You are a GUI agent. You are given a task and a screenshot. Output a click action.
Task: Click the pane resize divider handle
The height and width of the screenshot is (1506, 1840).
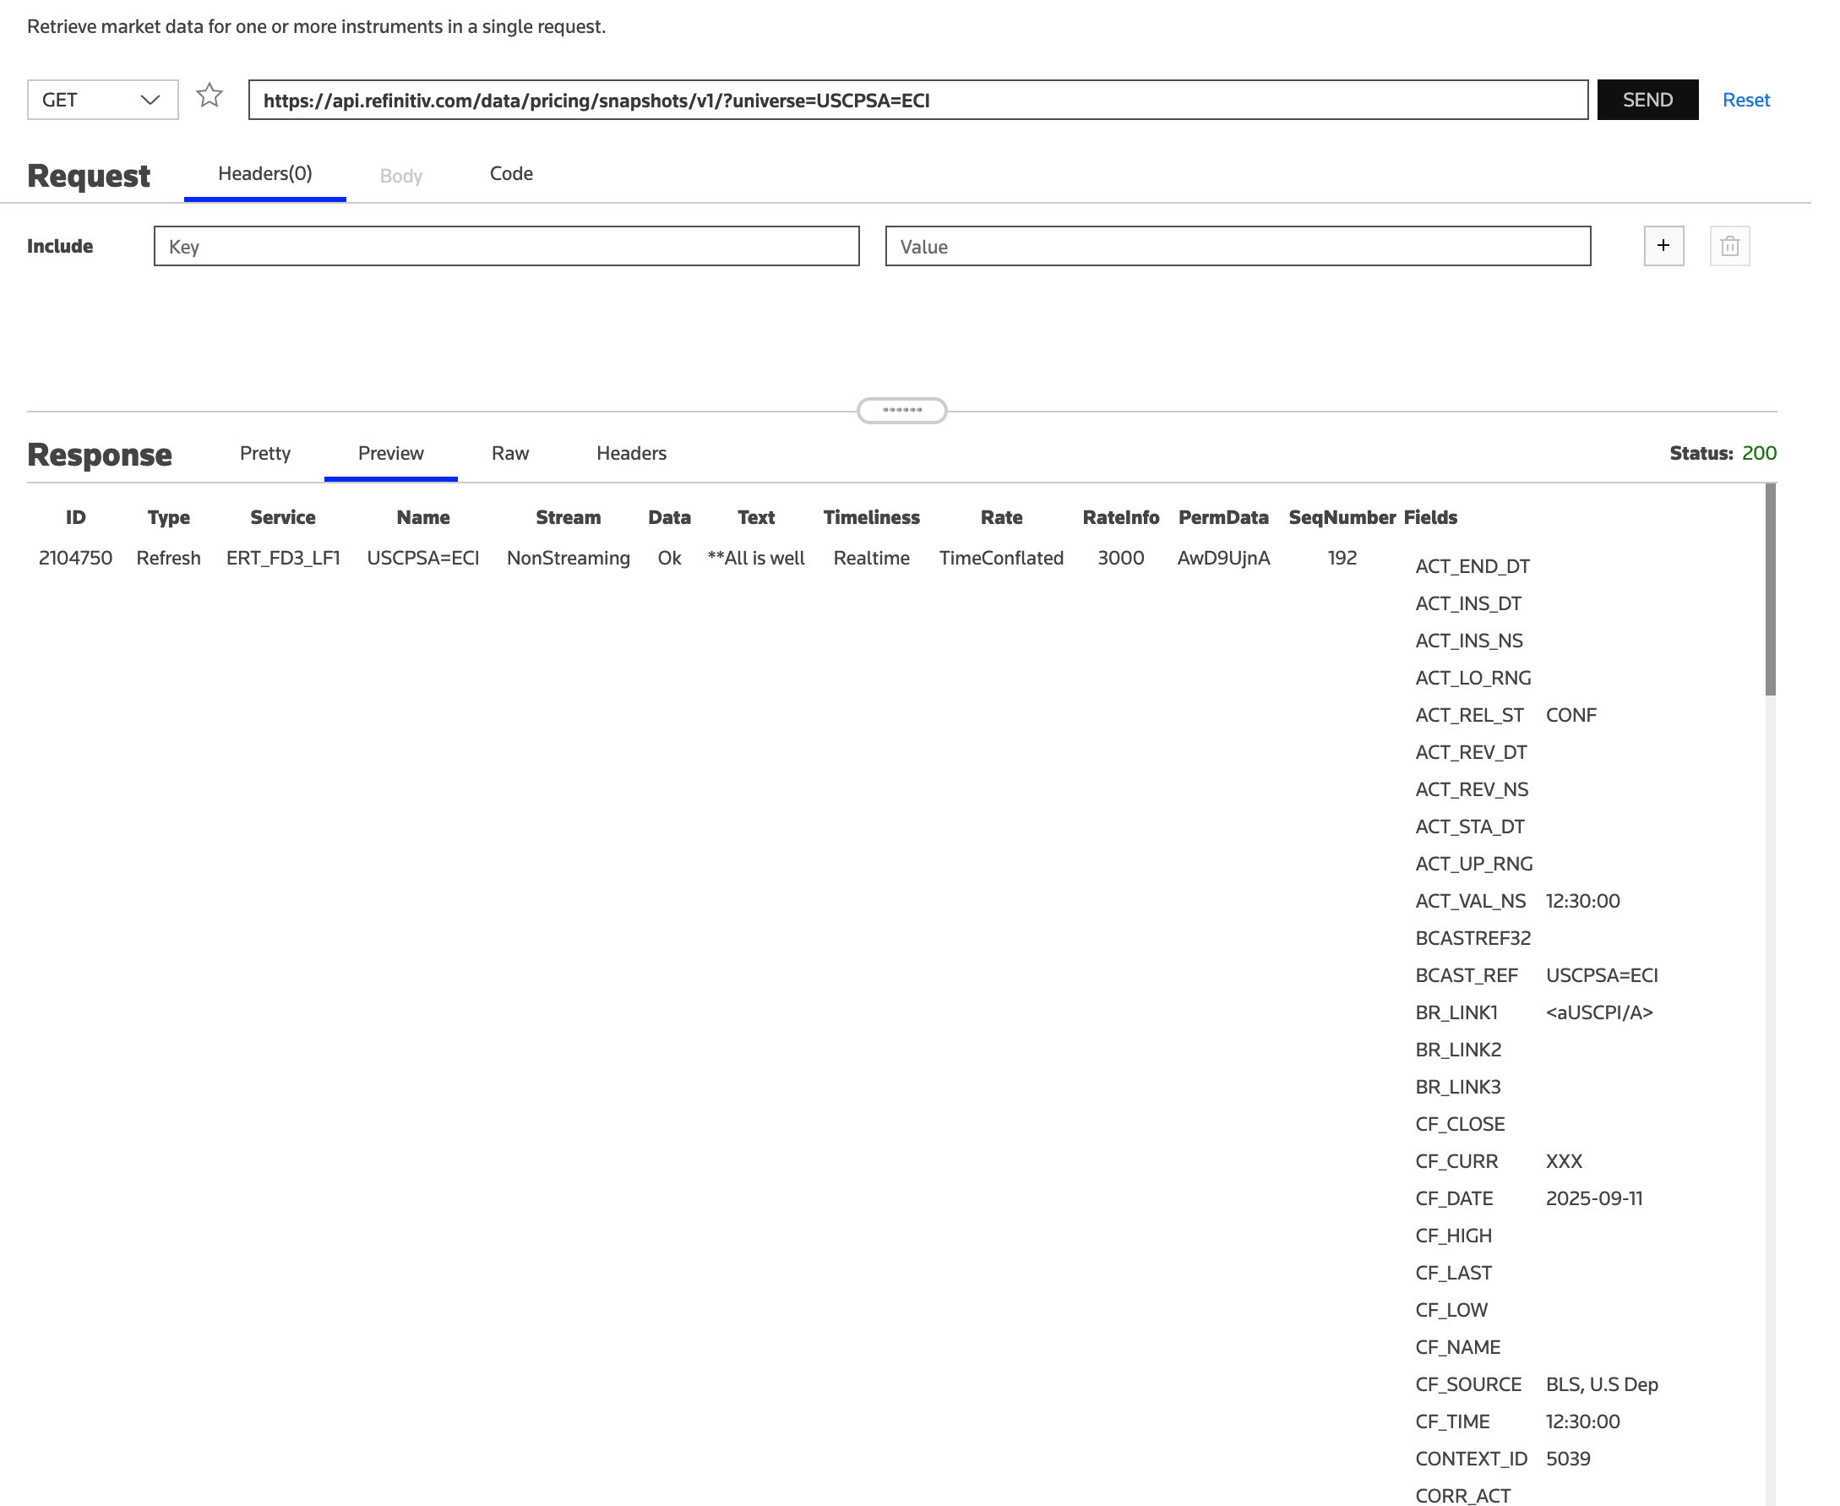[901, 411]
